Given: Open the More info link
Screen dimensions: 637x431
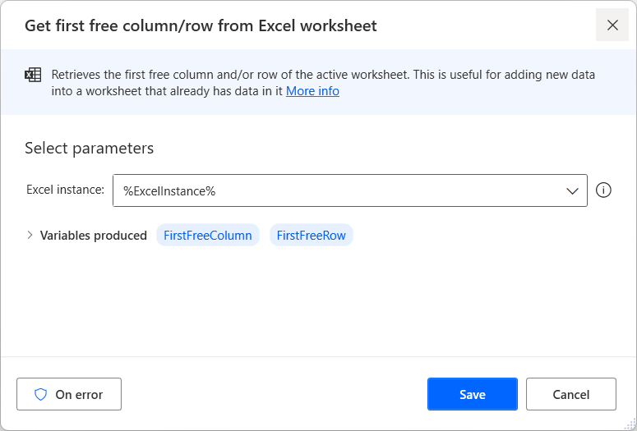Looking at the screenshot, I should 312,91.
